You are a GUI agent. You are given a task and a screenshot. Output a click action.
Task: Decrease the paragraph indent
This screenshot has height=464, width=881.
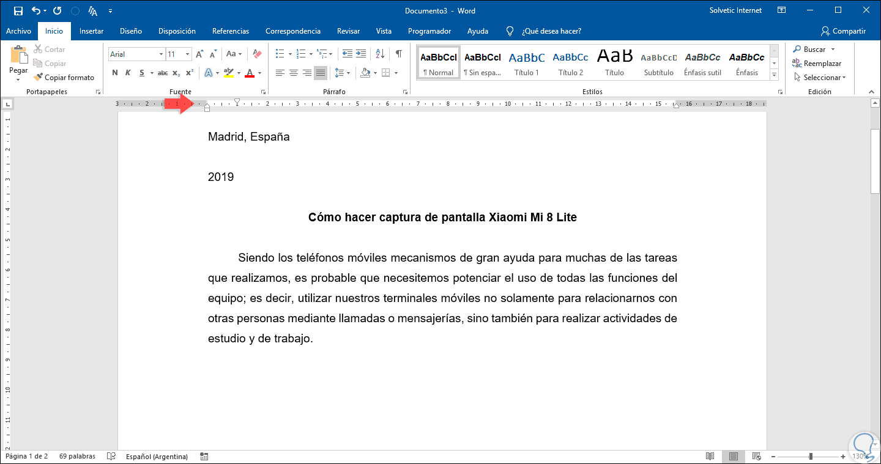click(x=348, y=54)
